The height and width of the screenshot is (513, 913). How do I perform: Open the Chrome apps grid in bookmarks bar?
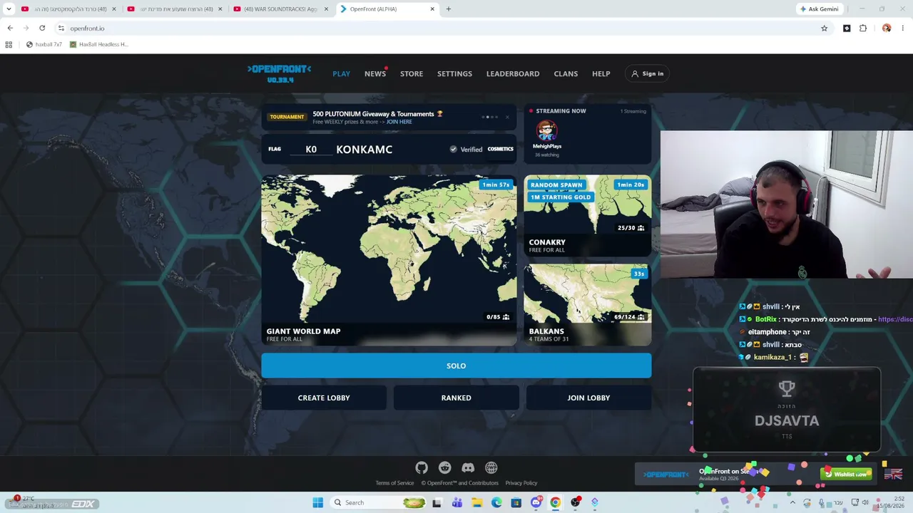pyautogui.click(x=9, y=44)
